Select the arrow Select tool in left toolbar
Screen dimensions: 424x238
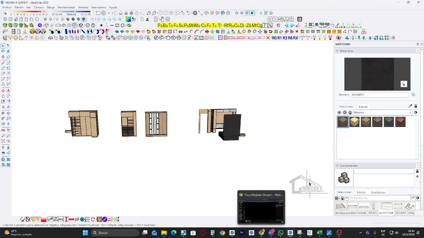(x=3, y=46)
